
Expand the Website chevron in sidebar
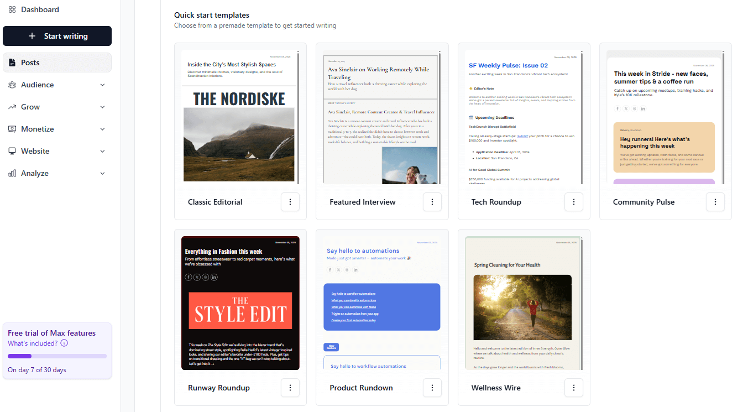coord(102,151)
